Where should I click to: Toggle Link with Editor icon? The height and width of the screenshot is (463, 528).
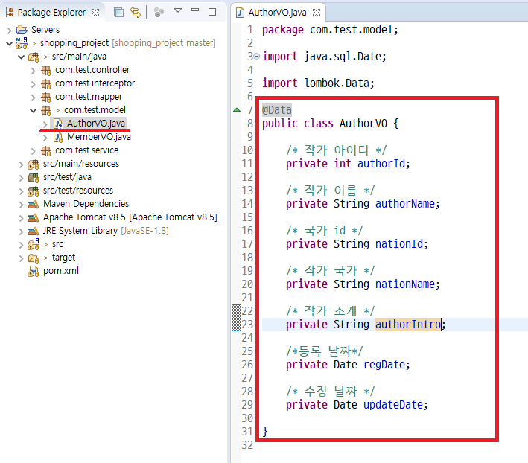click(x=136, y=13)
